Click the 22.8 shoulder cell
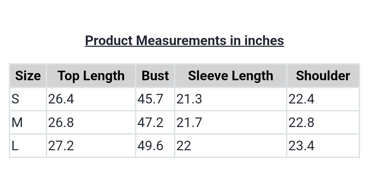The width and height of the screenshot is (369, 196). 323,122
